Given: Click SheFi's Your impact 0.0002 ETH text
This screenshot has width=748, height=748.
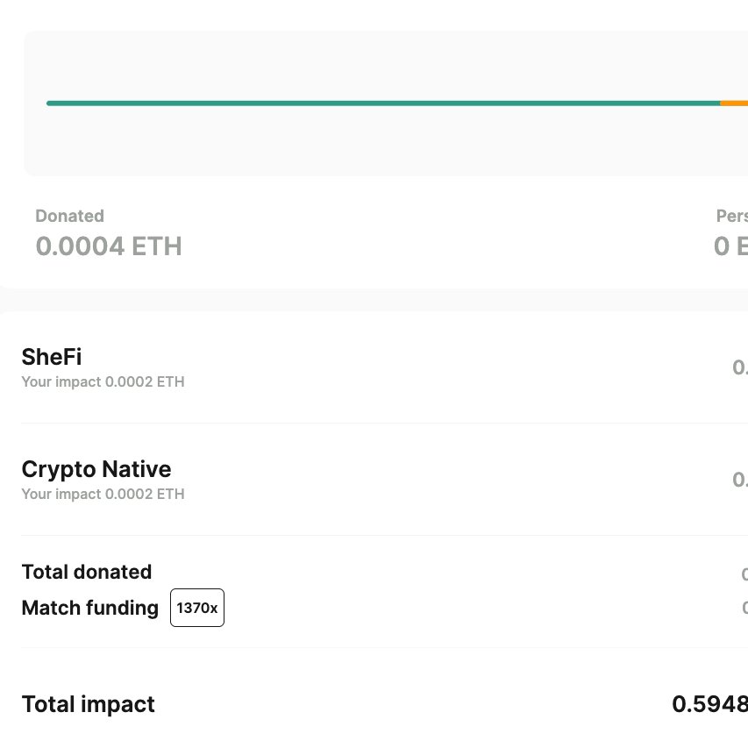Looking at the screenshot, I should [x=103, y=381].
